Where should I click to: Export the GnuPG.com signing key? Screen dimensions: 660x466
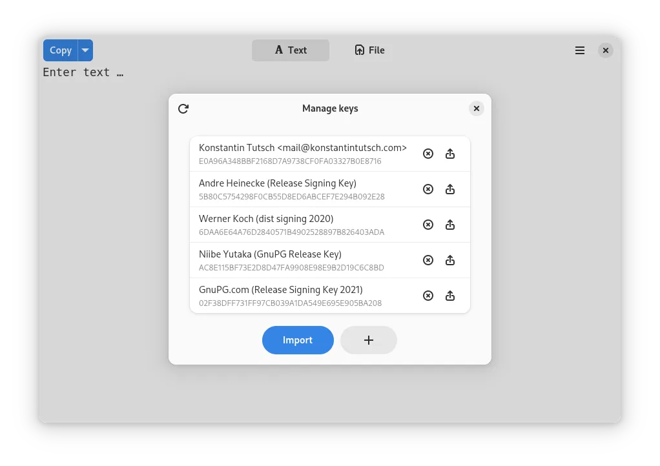click(450, 296)
